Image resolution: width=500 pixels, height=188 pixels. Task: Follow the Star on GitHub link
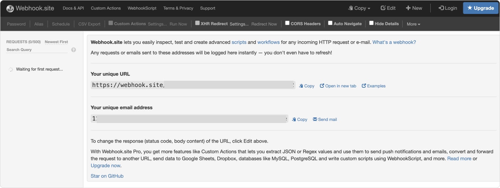click(x=107, y=176)
